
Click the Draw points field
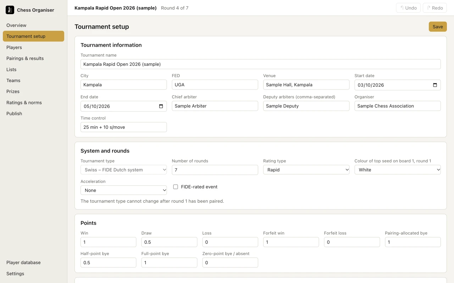(x=169, y=242)
